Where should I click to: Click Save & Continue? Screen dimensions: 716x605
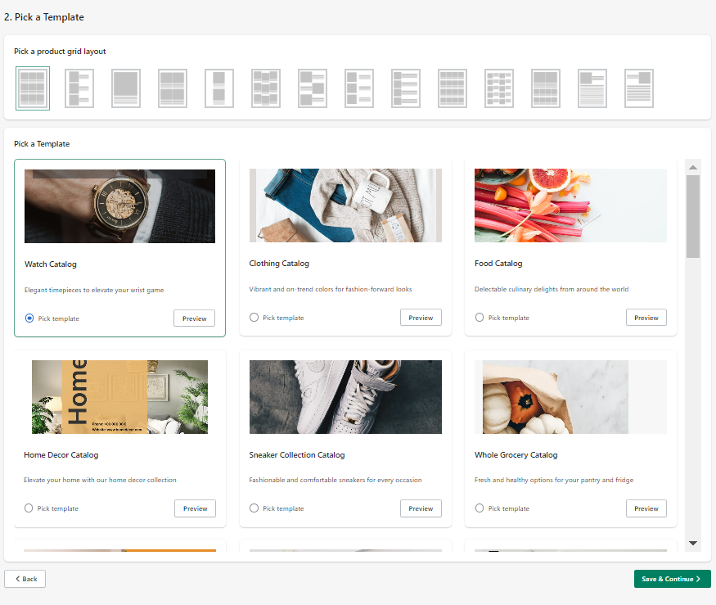(x=672, y=579)
